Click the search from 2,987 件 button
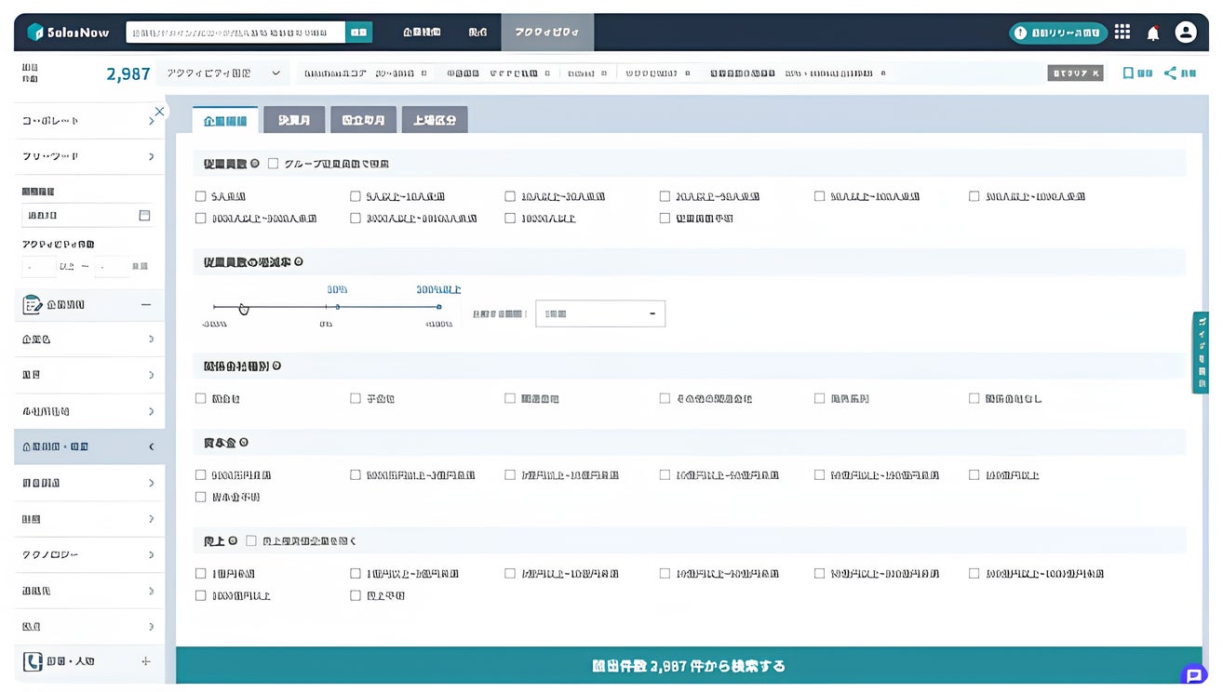Image resolution: width=1223 pixels, height=692 pixels. pyautogui.click(x=689, y=666)
